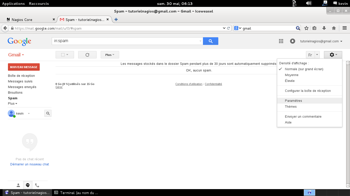Show Gmail search options arrow
The image size is (350, 196).
[x=200, y=41]
